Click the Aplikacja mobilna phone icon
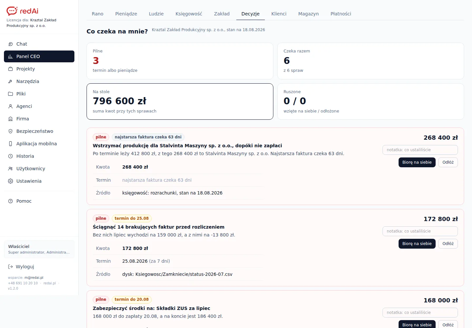This screenshot has height=328, width=472. pyautogui.click(x=10, y=144)
